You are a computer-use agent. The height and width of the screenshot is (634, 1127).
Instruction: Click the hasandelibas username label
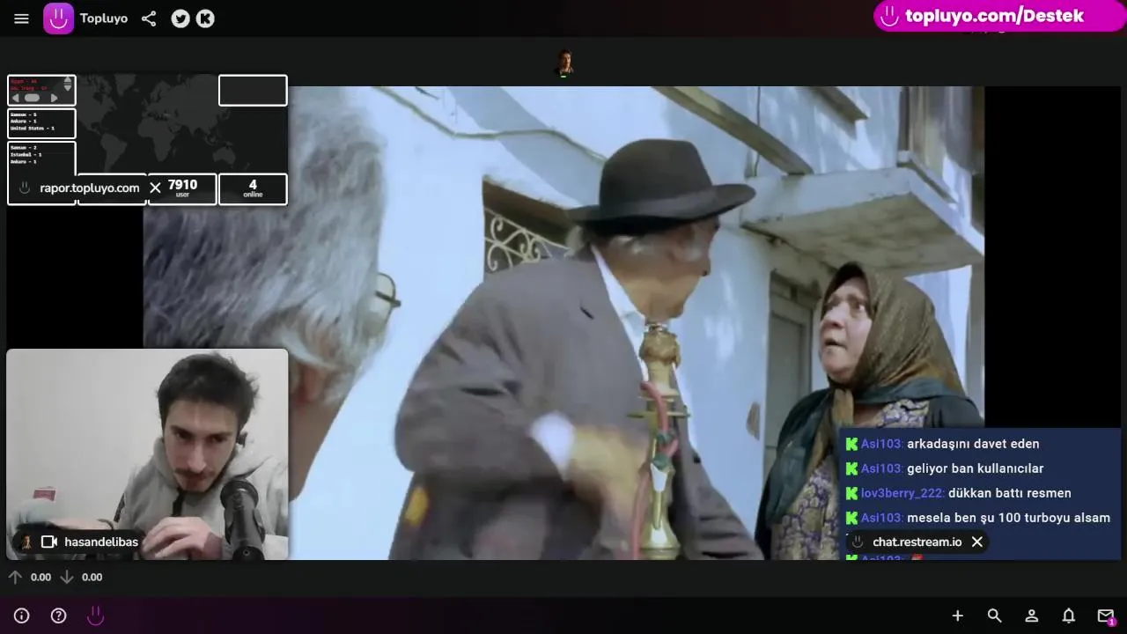101,542
